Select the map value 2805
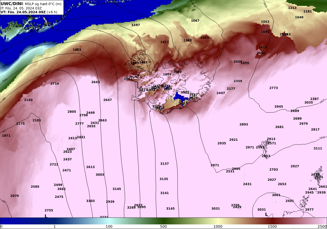The width and height of the screenshot is (327, 229). pos(72,112)
